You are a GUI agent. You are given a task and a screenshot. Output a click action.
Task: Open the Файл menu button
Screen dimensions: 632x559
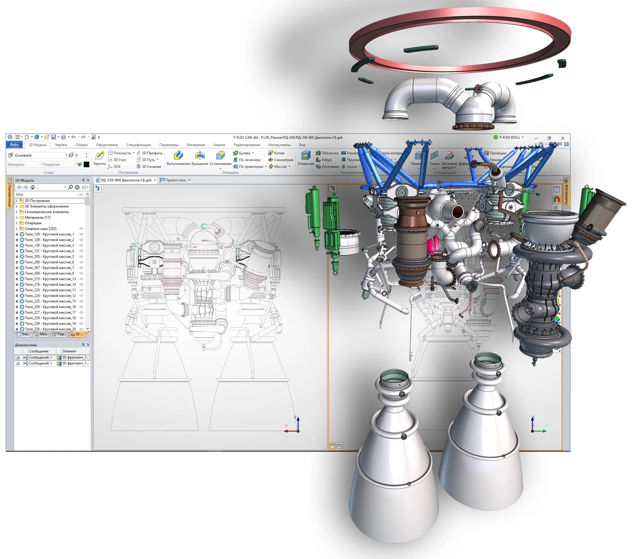14,145
